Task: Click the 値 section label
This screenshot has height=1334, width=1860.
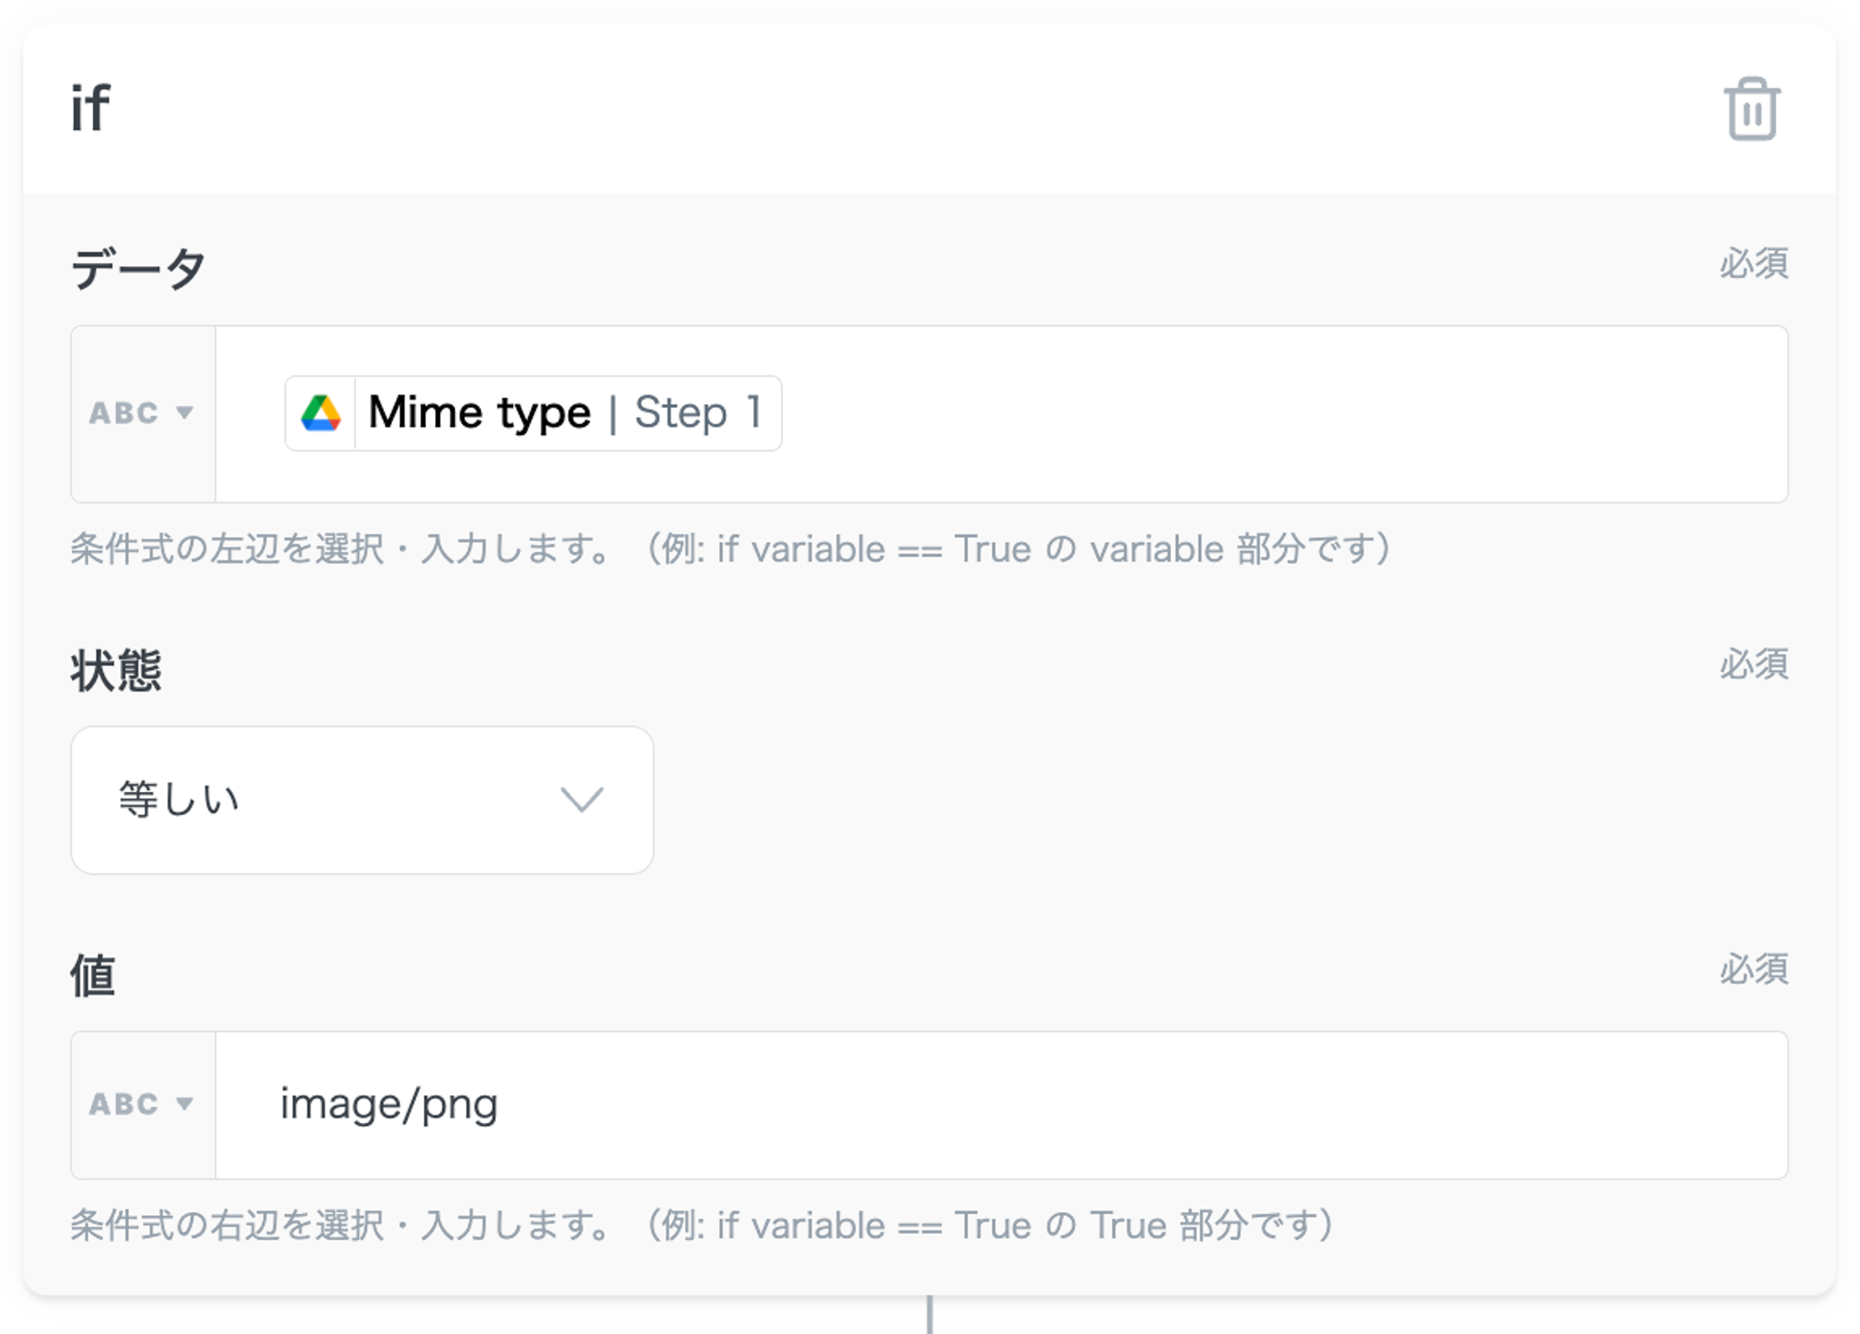Action: tap(93, 975)
